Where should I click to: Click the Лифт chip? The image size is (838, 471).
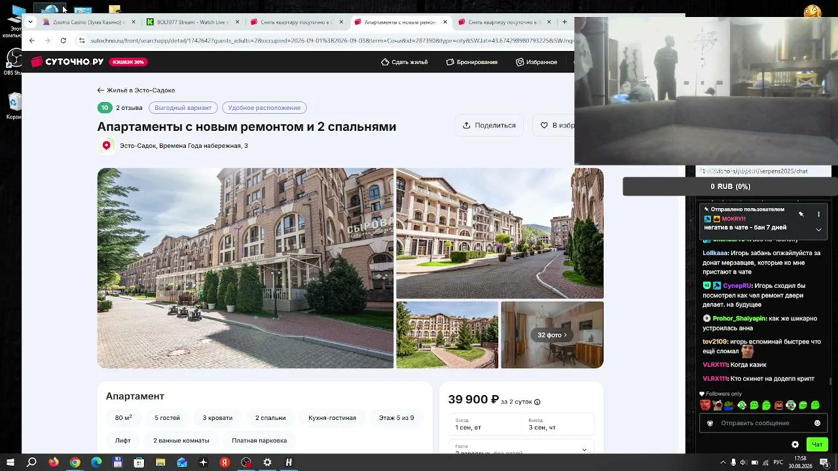(x=123, y=441)
